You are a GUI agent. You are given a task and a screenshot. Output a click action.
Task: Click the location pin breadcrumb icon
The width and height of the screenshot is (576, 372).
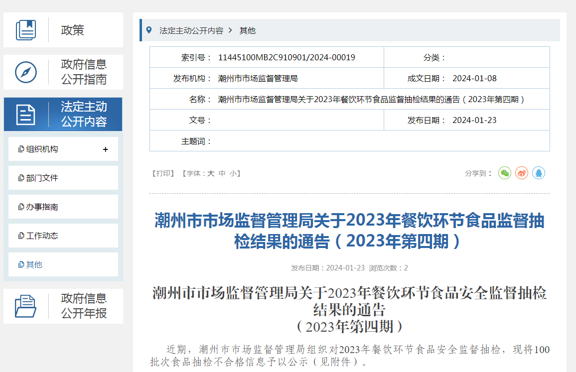tap(148, 30)
